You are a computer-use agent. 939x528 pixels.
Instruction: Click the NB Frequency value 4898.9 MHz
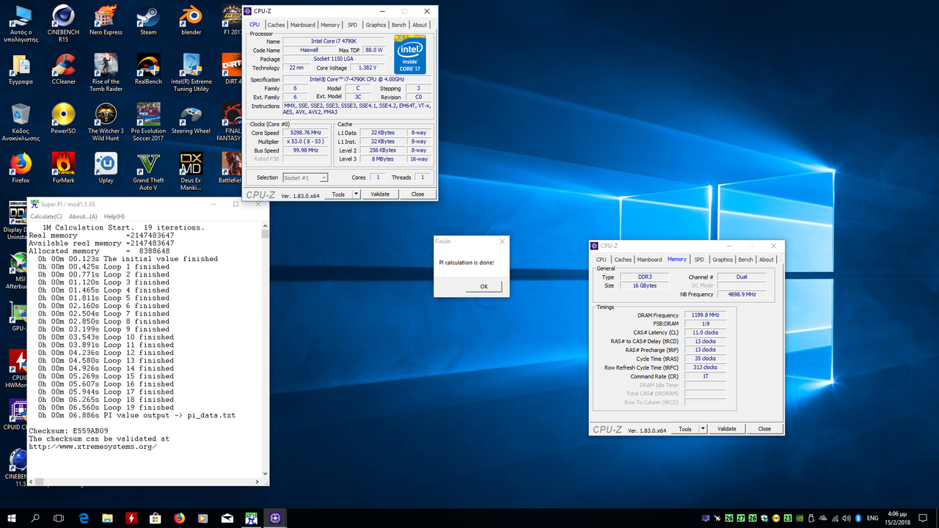741,294
